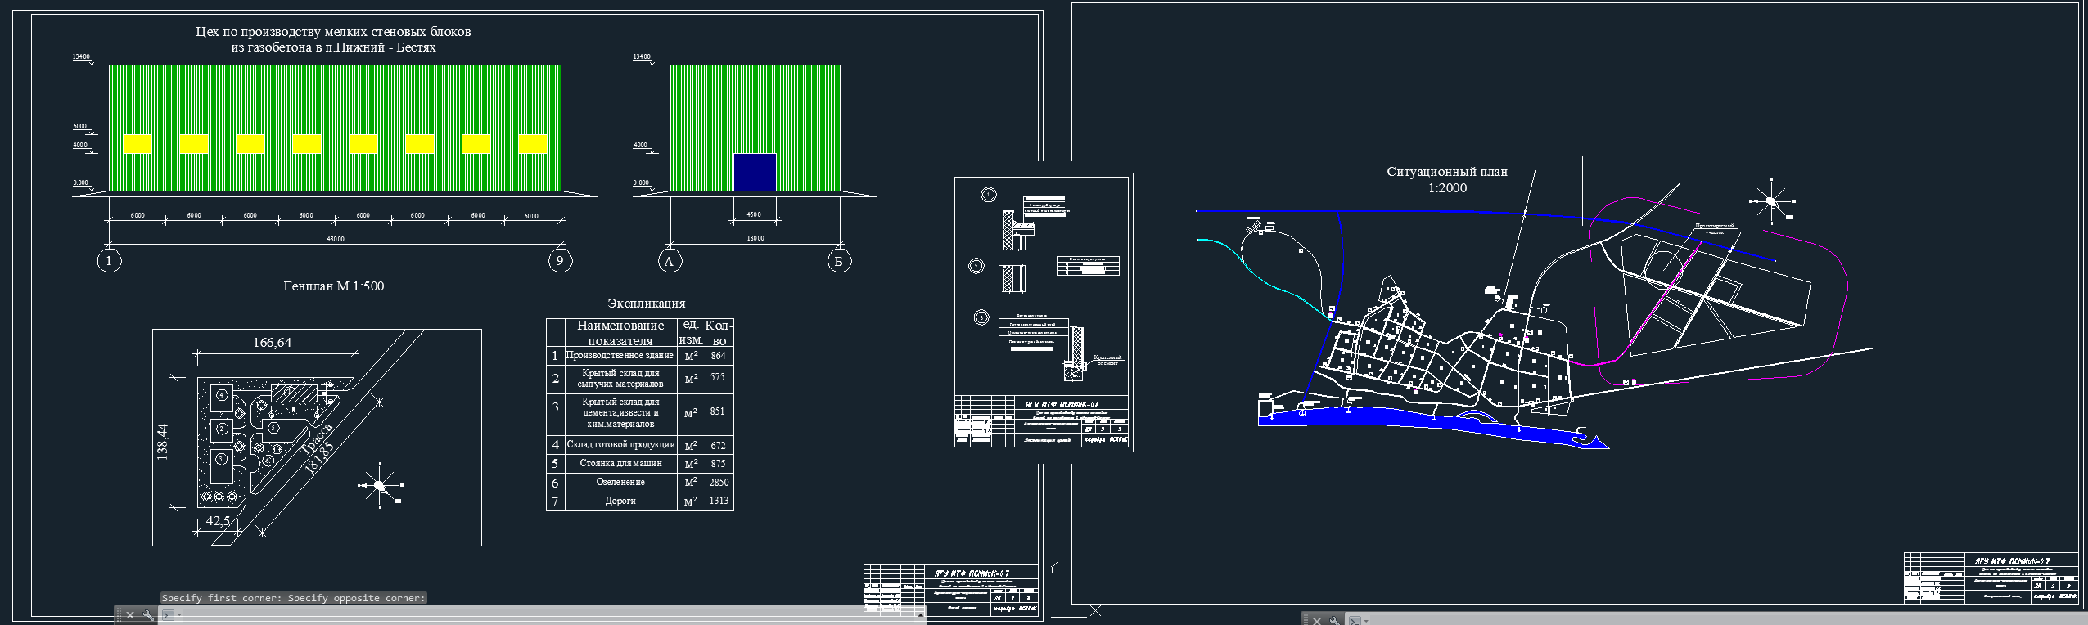Select the 'Производственное здание' table cell
Screen dimensions: 2088x625
620,356
